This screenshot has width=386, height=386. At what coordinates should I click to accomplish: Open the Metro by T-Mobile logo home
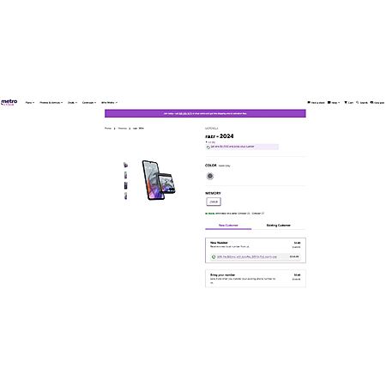click(9, 102)
